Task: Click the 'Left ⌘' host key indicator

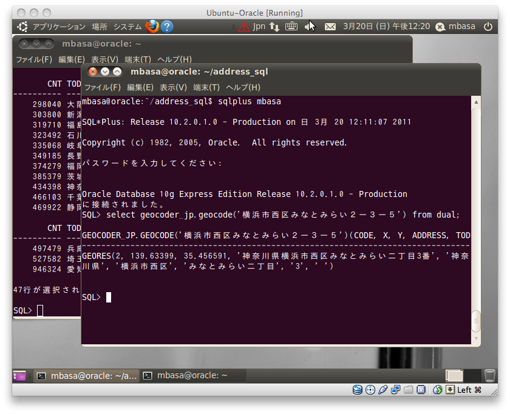Action: pos(469,390)
